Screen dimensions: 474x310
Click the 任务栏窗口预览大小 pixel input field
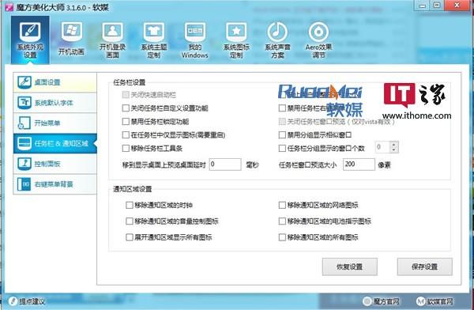(x=359, y=164)
